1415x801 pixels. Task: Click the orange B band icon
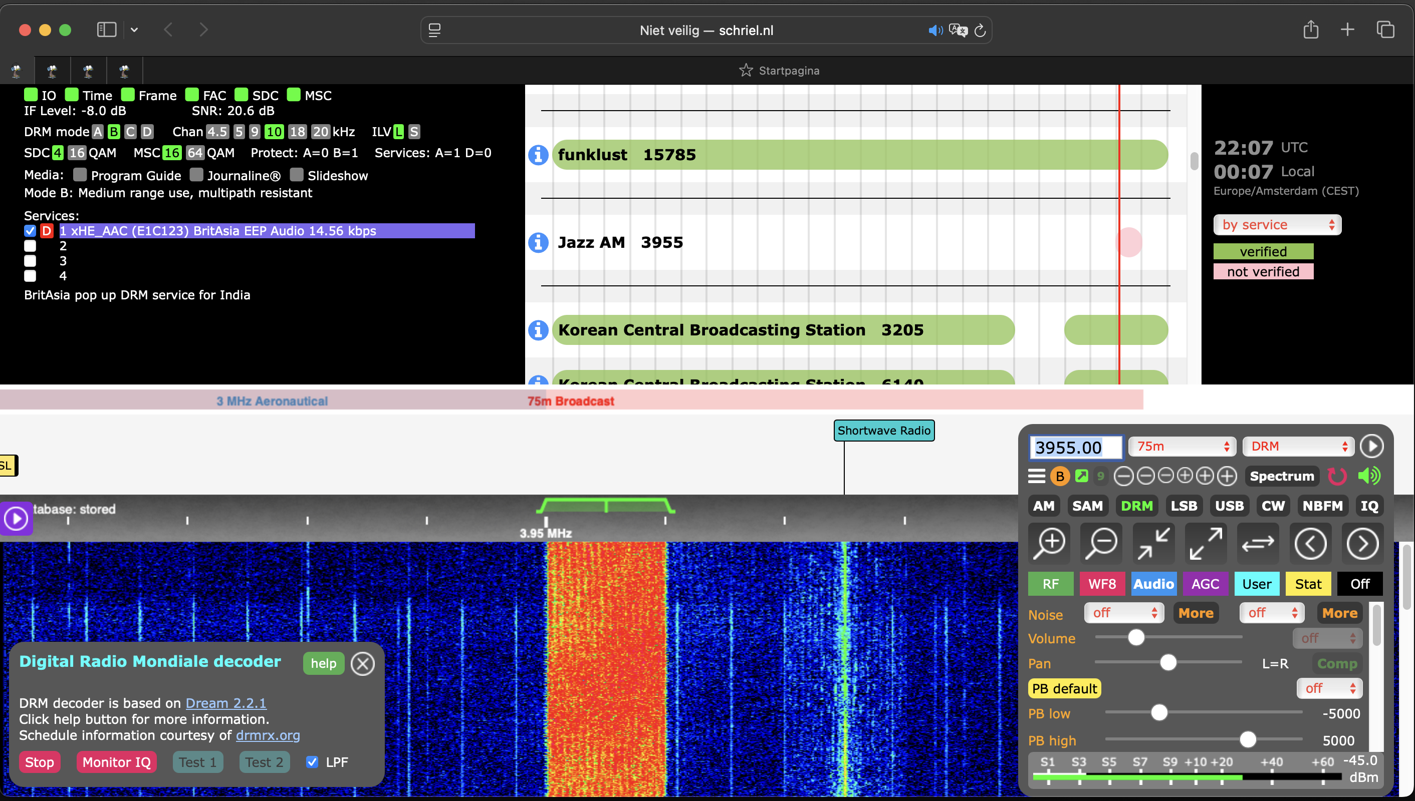click(1060, 476)
